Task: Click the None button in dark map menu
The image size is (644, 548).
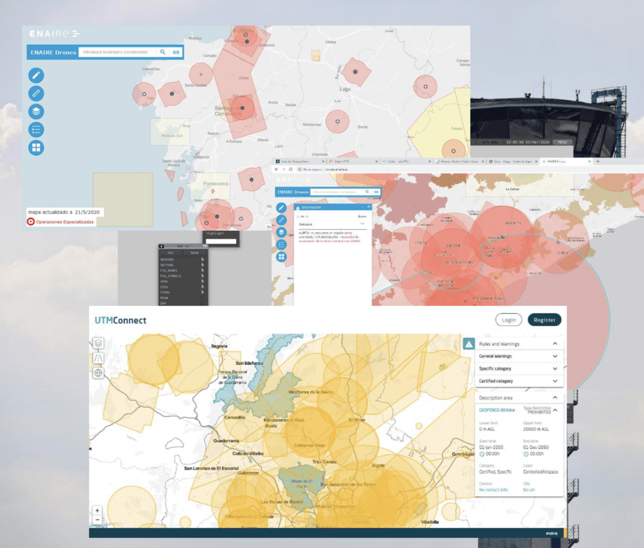Action: [194, 253]
